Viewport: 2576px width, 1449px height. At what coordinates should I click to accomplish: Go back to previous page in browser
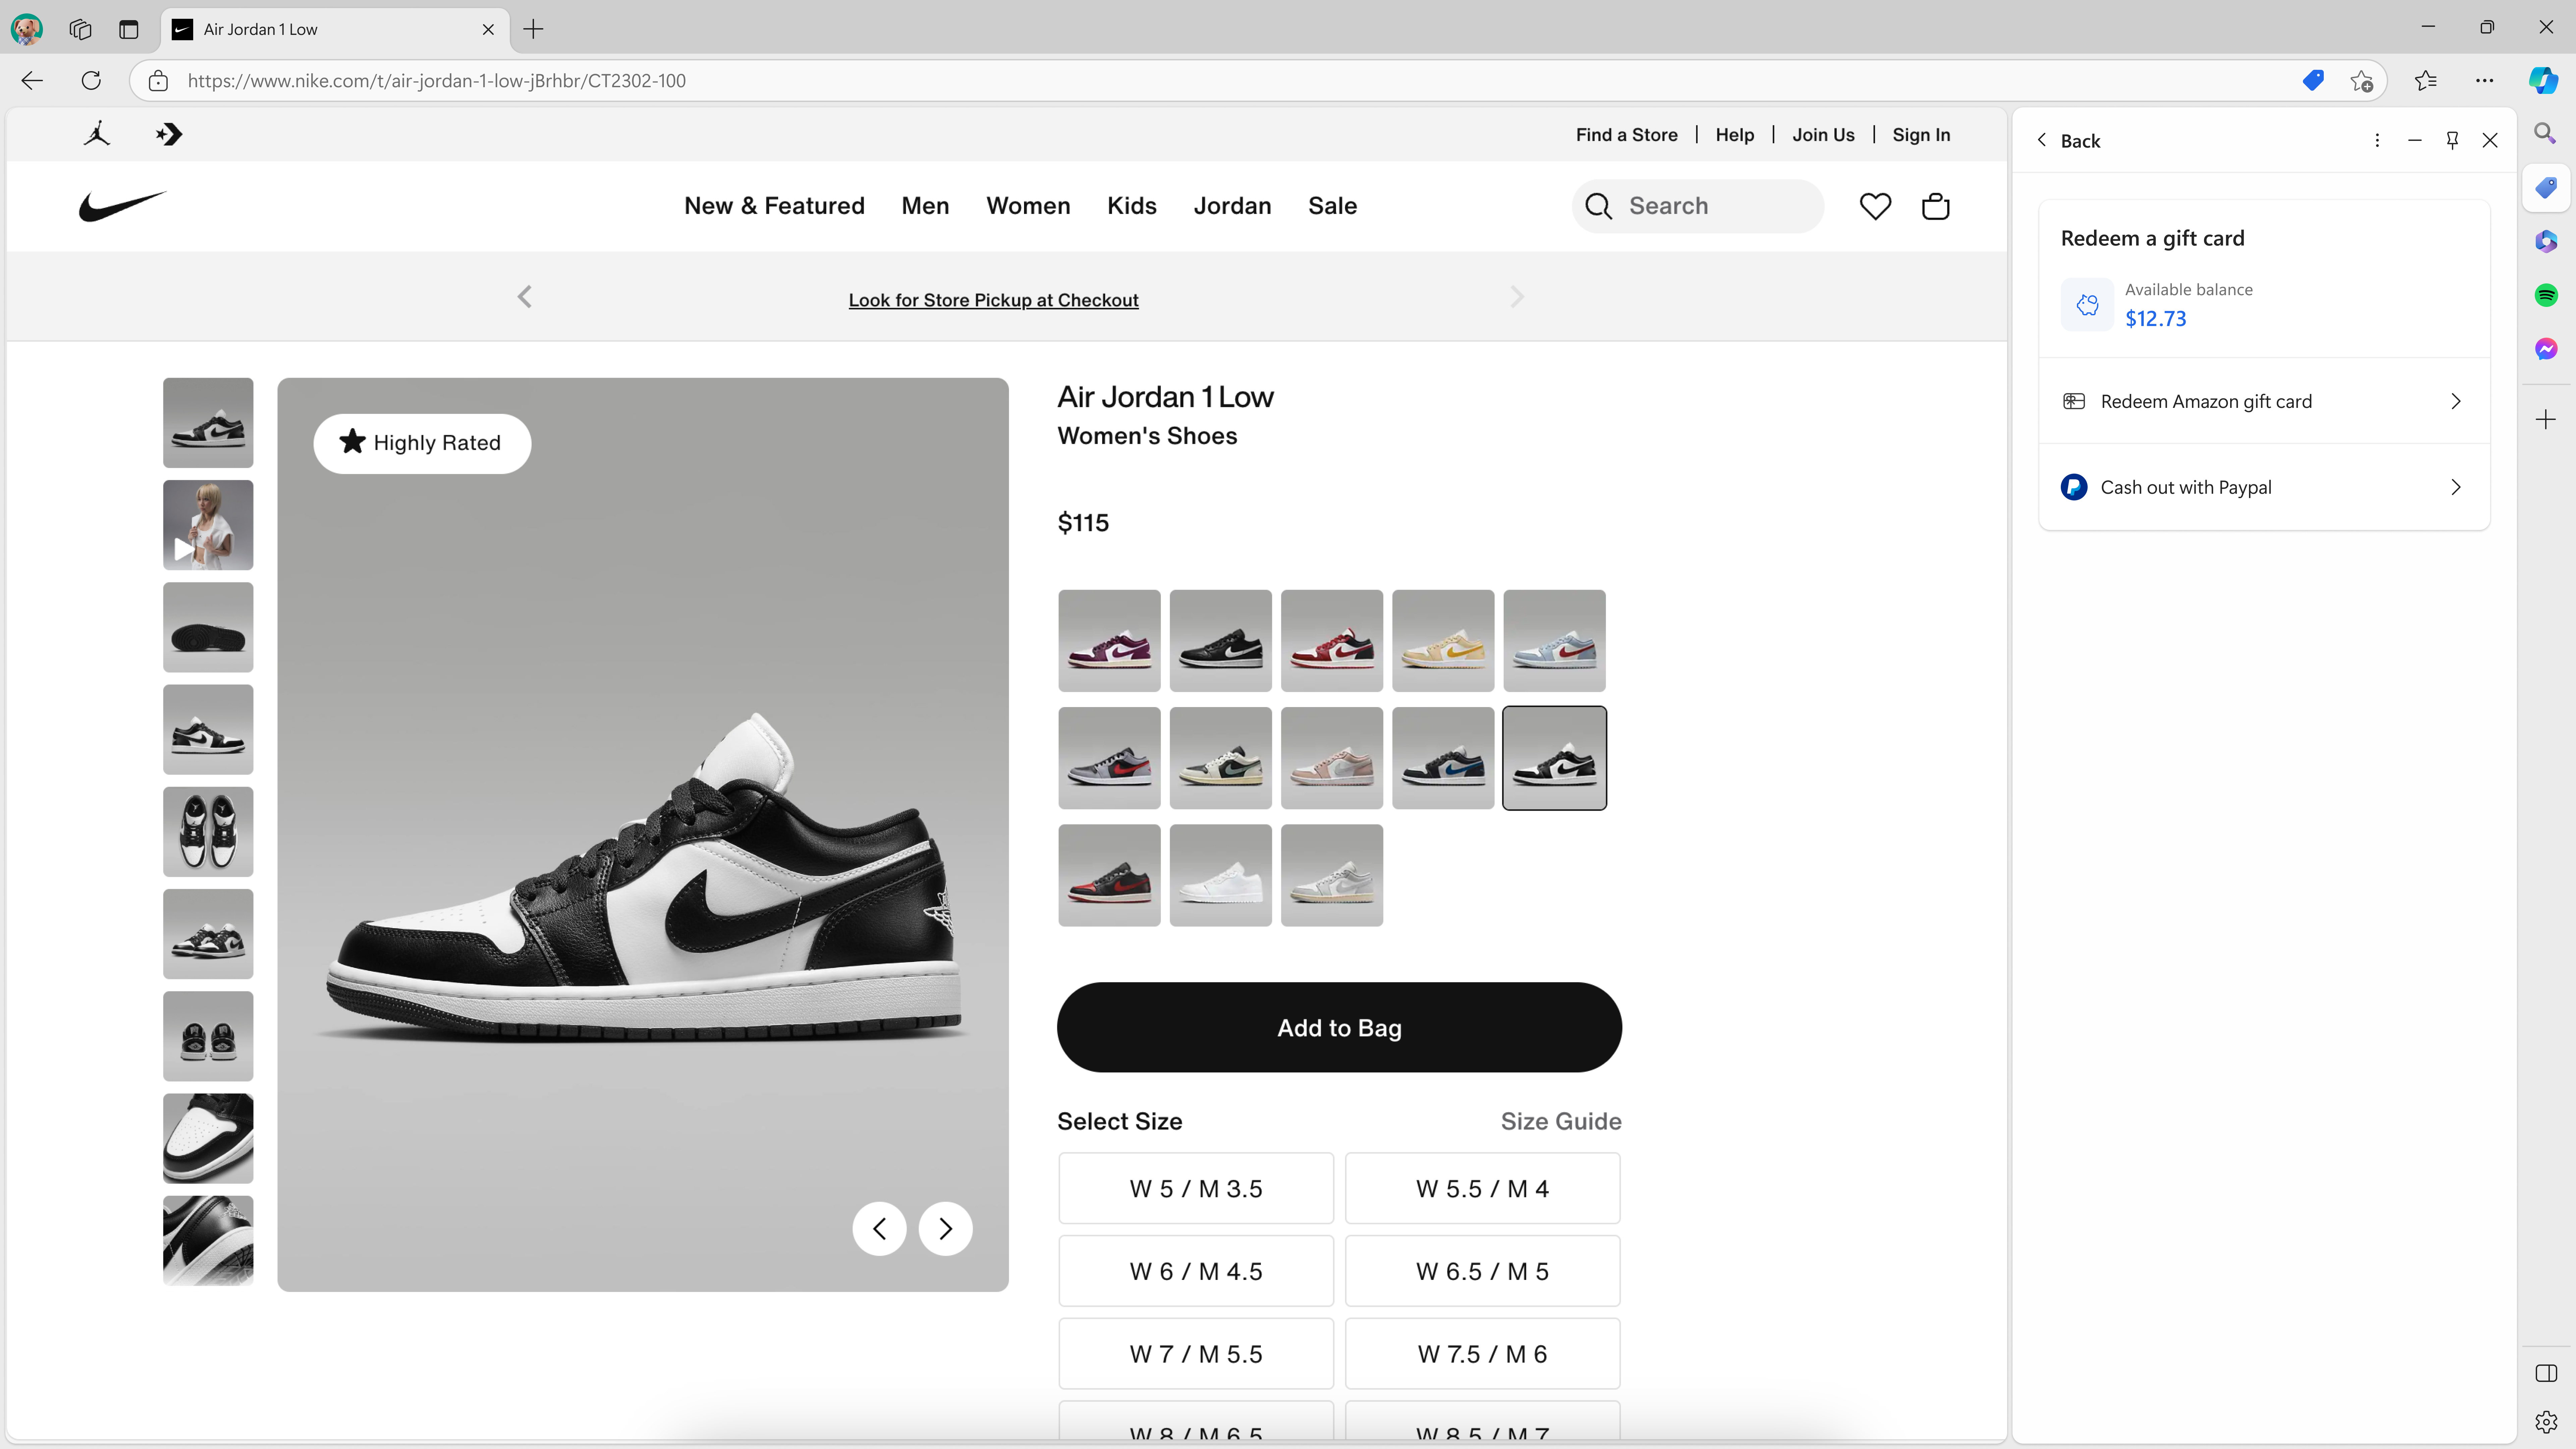(32, 81)
